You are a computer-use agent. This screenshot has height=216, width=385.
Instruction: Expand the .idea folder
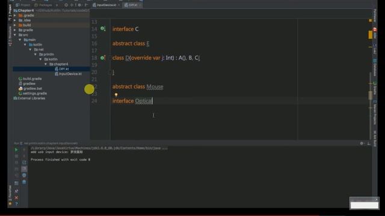pyautogui.click(x=15, y=20)
